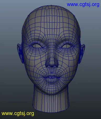Click the blue www.cgtsj.org watermark text
Image resolution: width=101 pixels, height=119 pixels.
click(x=83, y=4)
